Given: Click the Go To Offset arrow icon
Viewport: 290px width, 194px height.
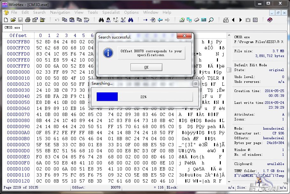Looking at the screenshot, I should pos(145,20).
